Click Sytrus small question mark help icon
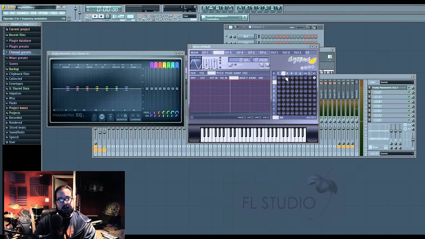425x239 pixels. [305, 67]
